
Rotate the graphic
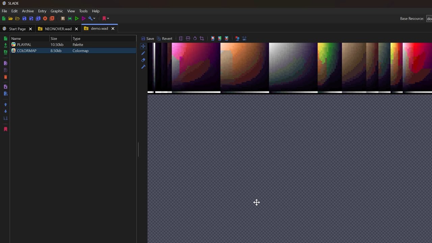click(x=195, y=38)
